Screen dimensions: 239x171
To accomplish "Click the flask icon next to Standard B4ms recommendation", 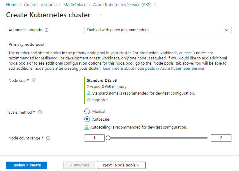I will coord(89,93).
